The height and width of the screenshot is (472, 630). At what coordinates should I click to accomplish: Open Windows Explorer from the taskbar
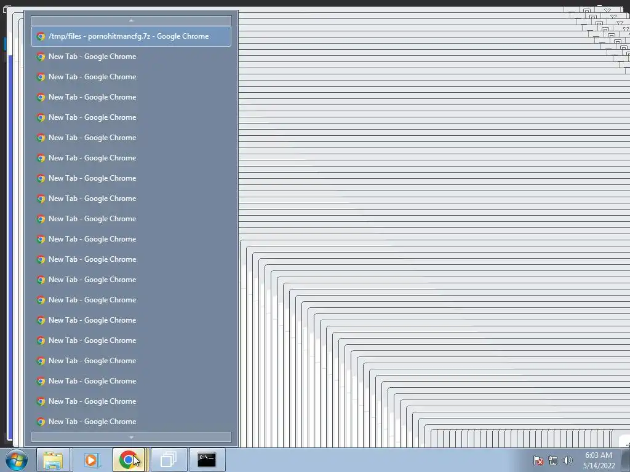(x=53, y=460)
